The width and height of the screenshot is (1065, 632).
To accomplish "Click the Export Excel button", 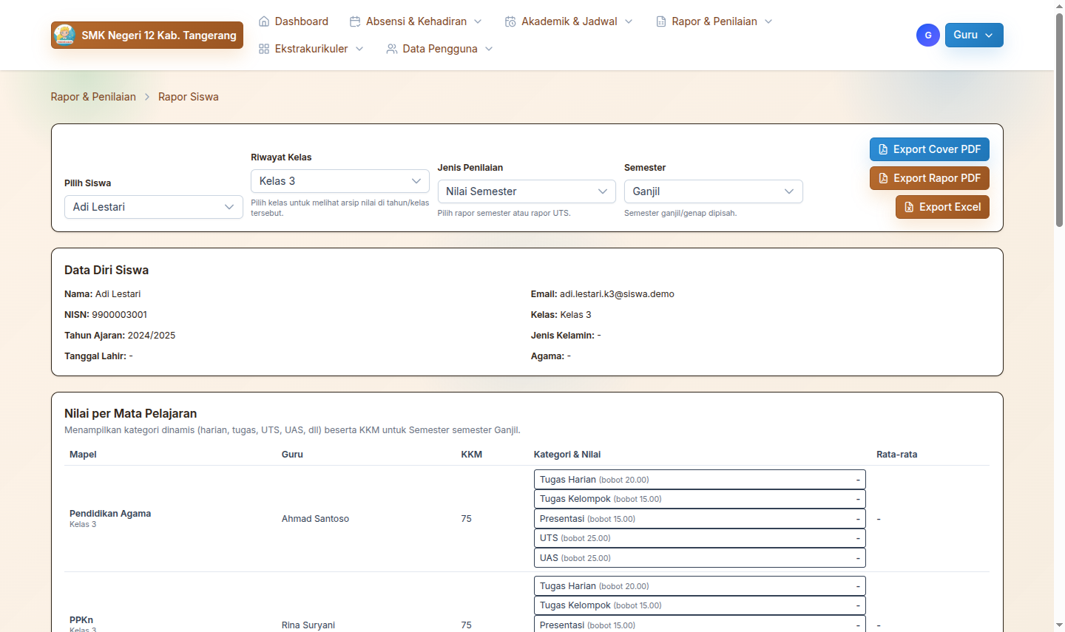I will click(x=942, y=207).
